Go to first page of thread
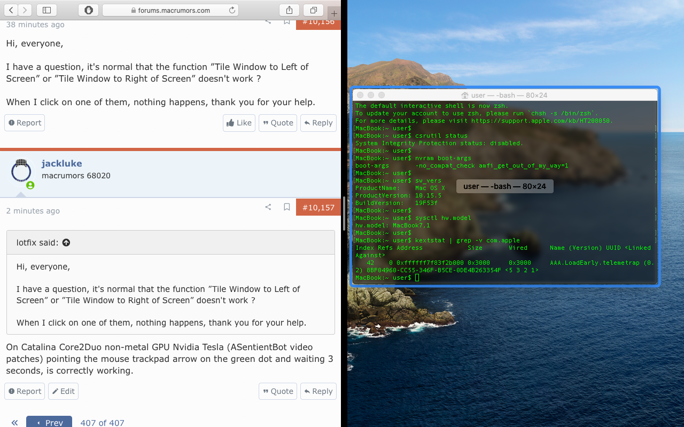684x427 pixels. point(14,423)
